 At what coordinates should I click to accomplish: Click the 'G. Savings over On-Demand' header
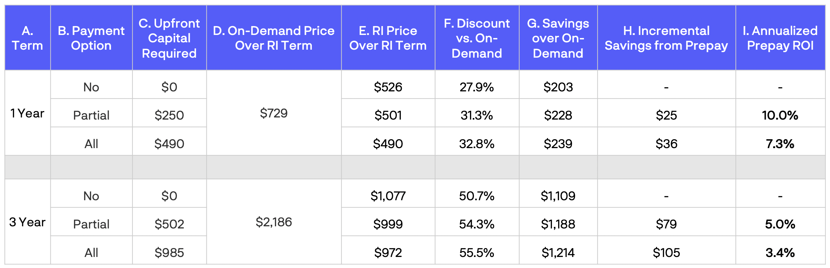click(x=558, y=38)
